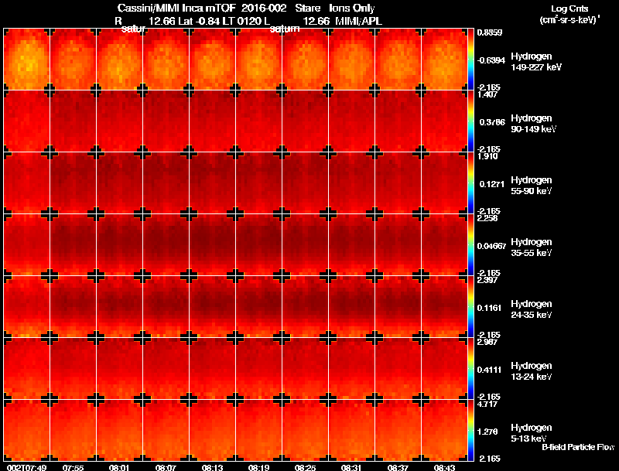Select the 'Stare' text in the title

point(308,9)
